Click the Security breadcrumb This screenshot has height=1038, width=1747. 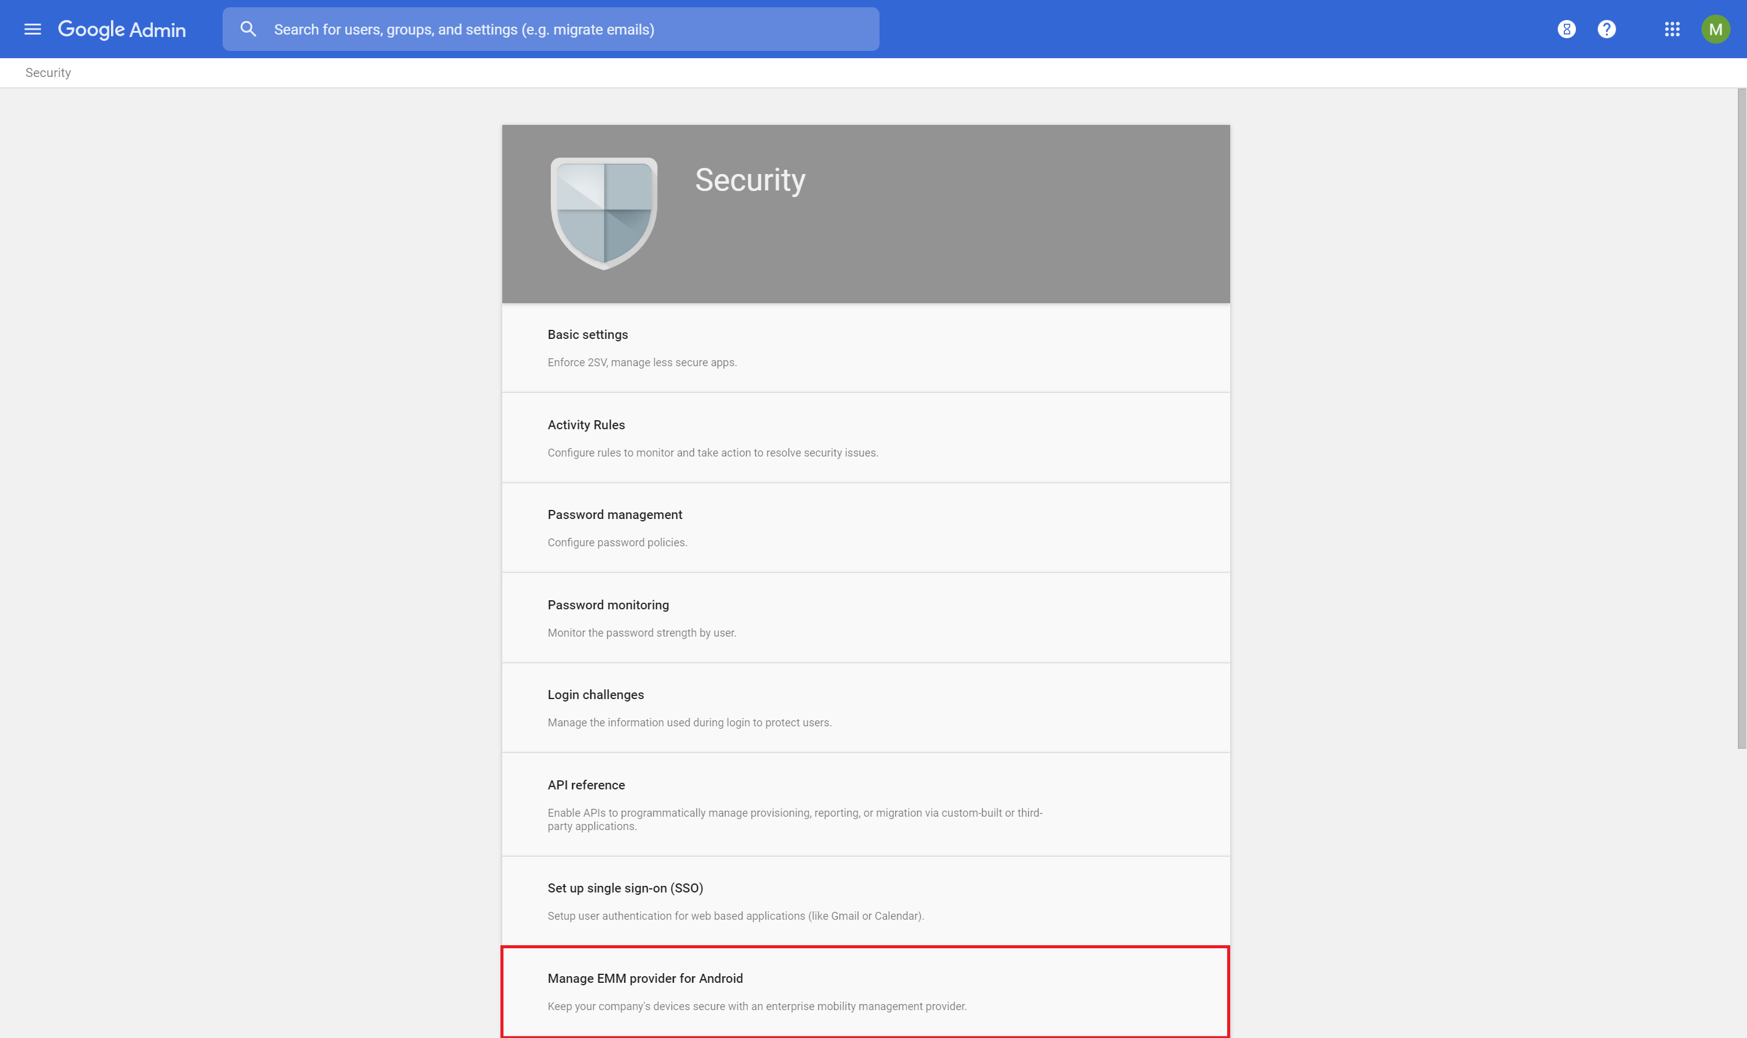pos(49,73)
